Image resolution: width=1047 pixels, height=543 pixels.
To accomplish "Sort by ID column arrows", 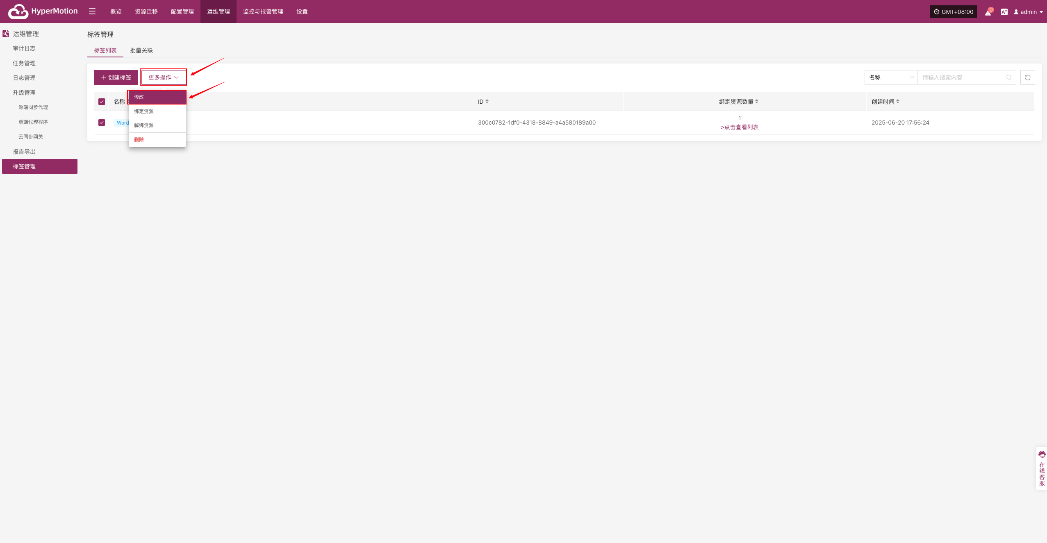I will point(487,102).
